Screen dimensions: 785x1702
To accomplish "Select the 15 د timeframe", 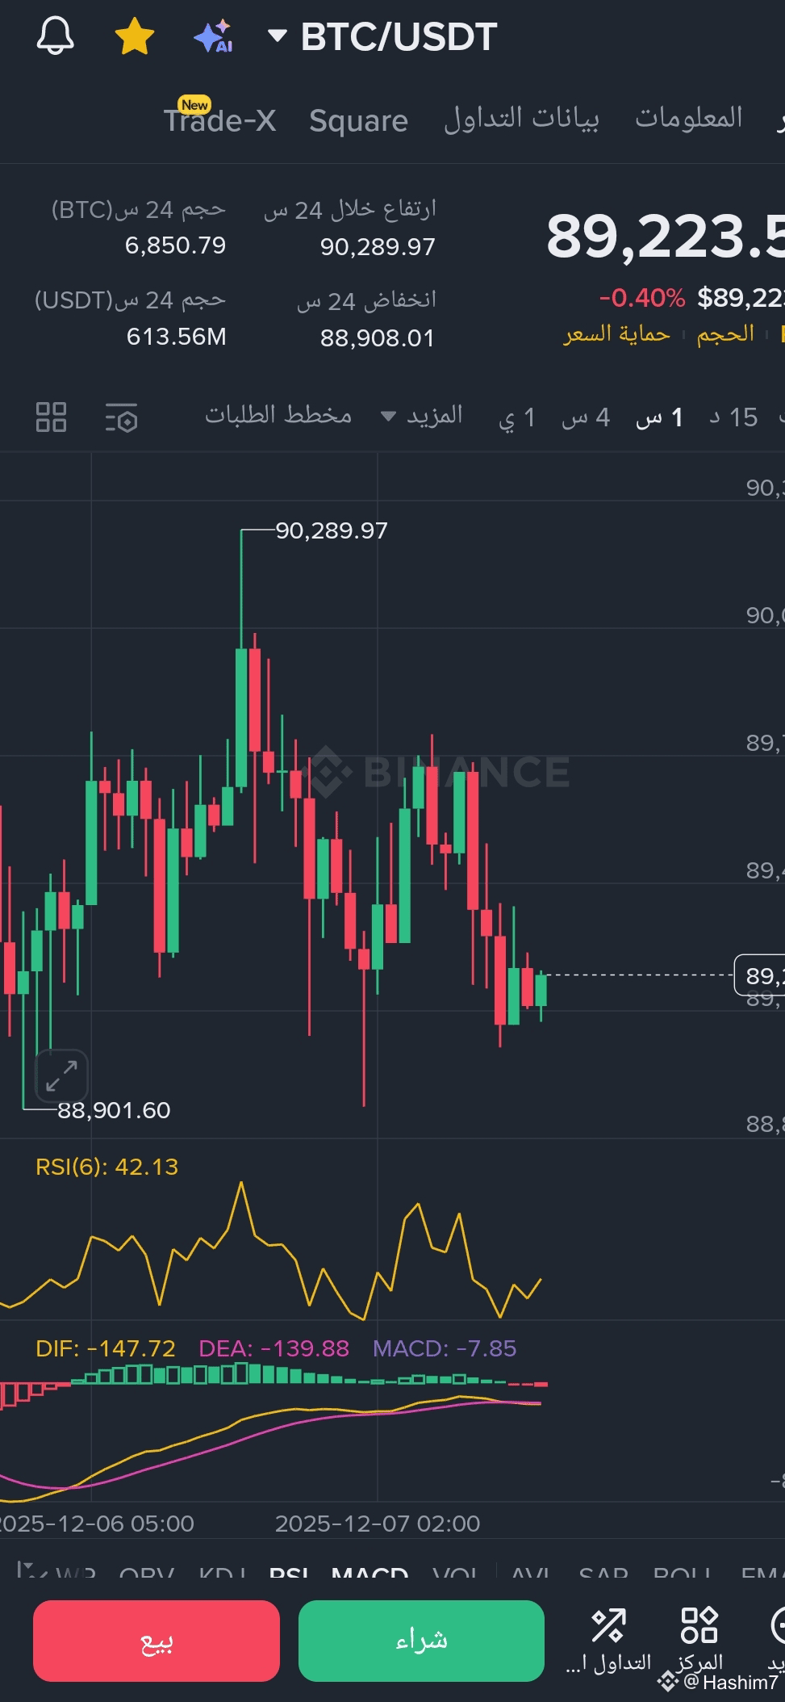I will click(x=733, y=417).
